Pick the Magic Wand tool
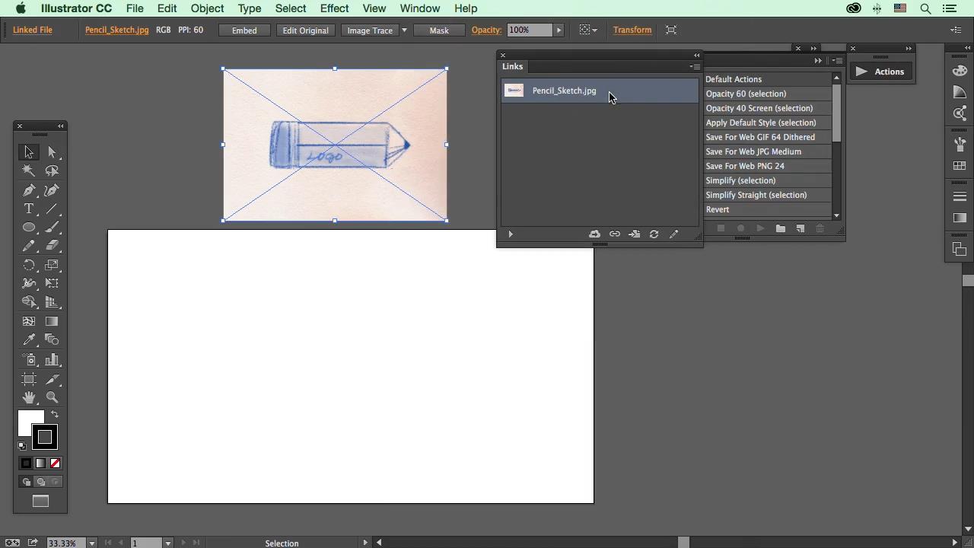Image resolution: width=974 pixels, height=548 pixels. [x=29, y=171]
